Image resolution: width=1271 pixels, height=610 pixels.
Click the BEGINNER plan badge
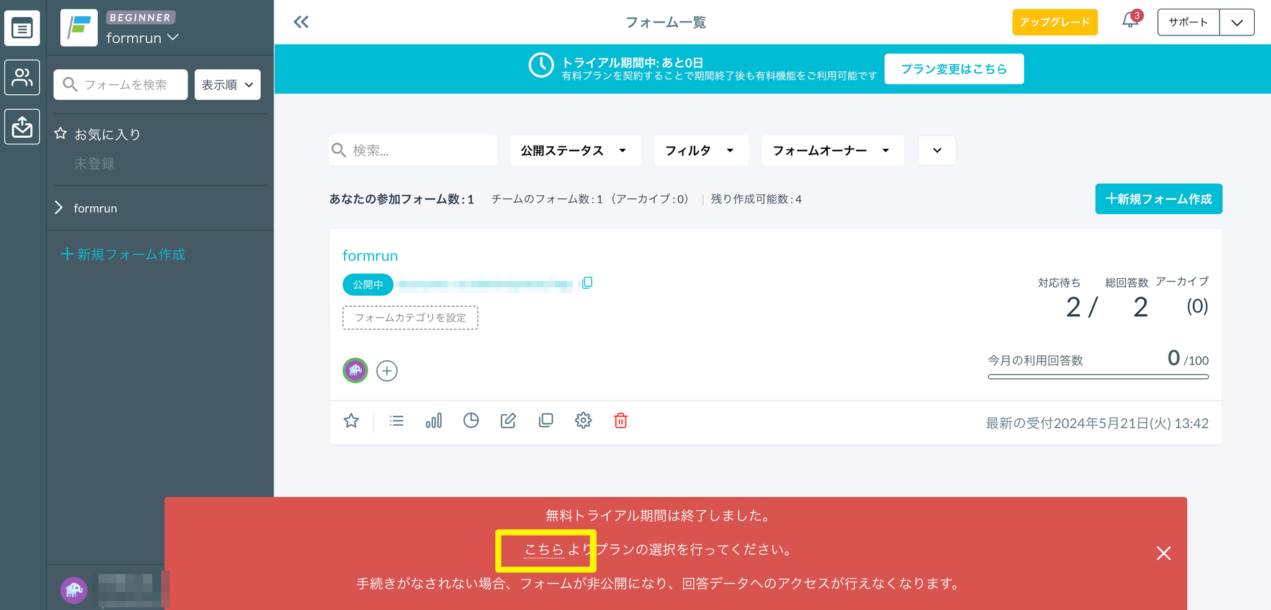click(140, 18)
